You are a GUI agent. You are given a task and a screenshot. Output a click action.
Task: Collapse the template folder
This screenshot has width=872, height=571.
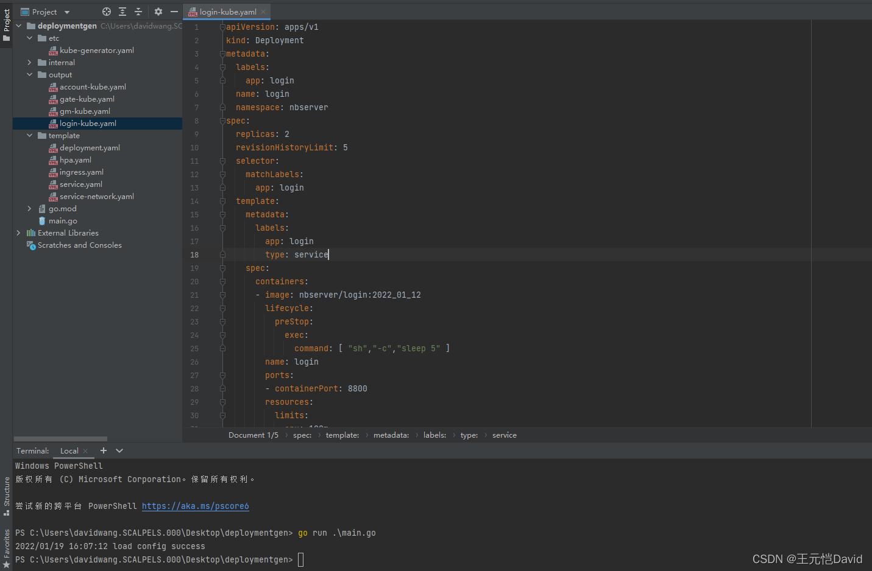point(29,135)
